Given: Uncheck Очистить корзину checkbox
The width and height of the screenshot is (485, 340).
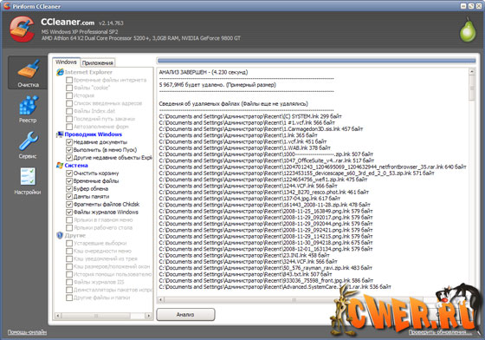Looking at the screenshot, I should tap(69, 173).
